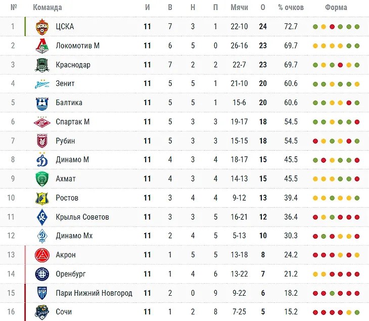This screenshot has width=369, height=321.
Task: Click the Dinamo M team emblem
Action: [x=42, y=160]
